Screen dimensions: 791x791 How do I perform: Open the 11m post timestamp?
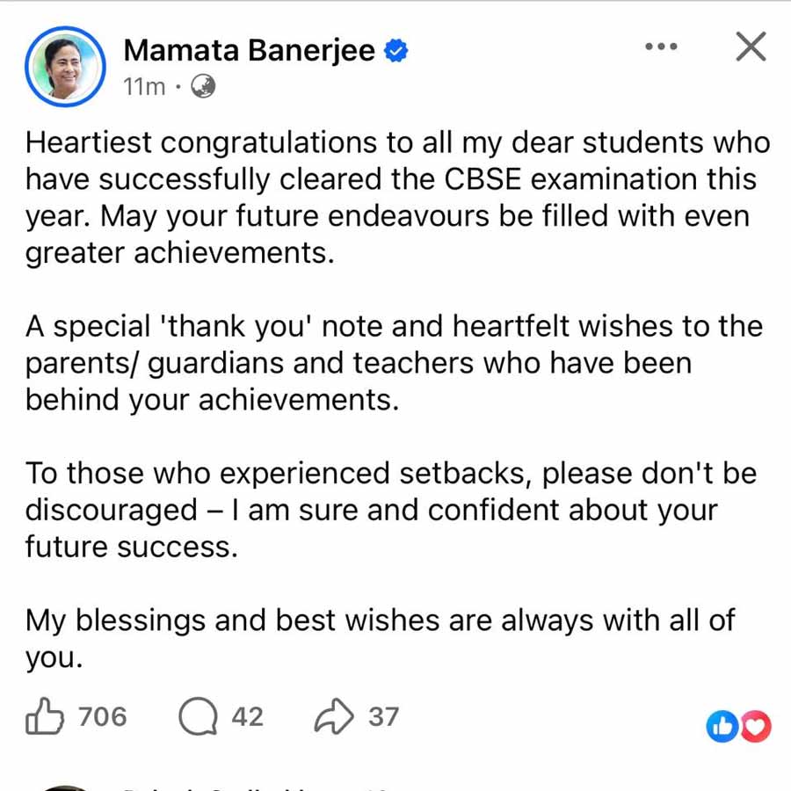(x=143, y=88)
